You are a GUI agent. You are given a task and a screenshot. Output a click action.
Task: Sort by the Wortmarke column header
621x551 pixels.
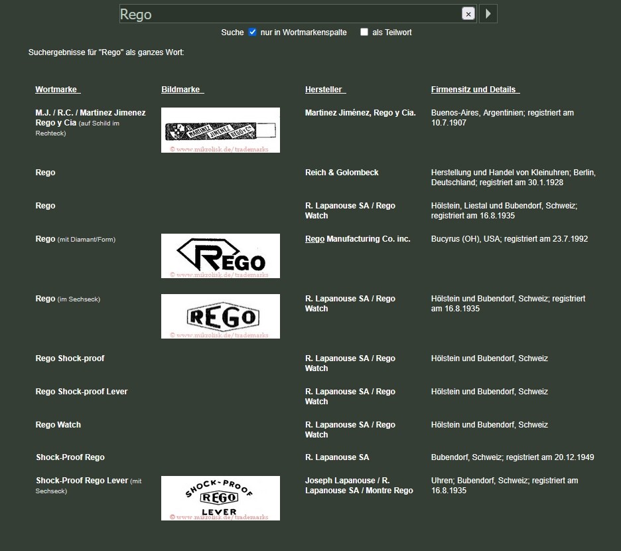[57, 90]
